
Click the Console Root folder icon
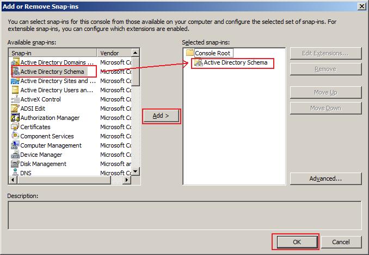tap(190, 53)
